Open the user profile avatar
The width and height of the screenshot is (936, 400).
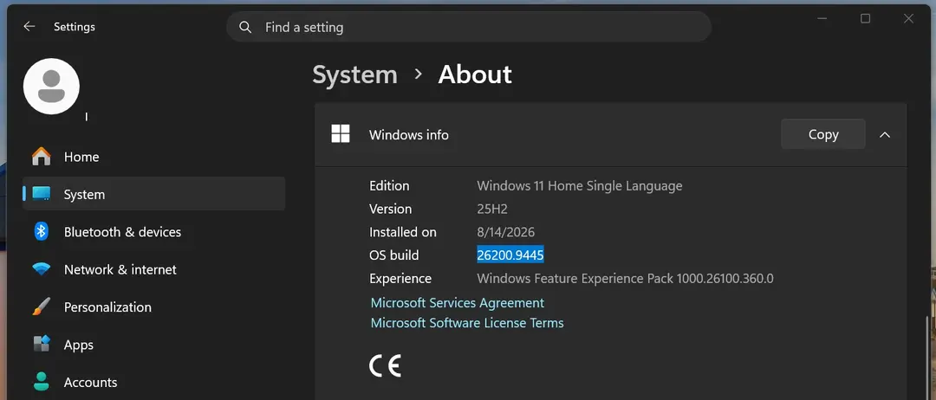point(51,87)
